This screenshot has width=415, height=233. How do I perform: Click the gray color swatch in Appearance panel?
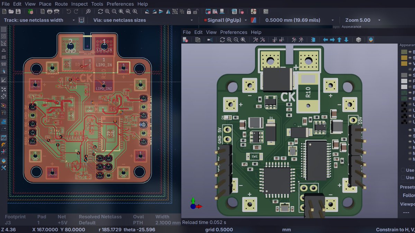404,75
